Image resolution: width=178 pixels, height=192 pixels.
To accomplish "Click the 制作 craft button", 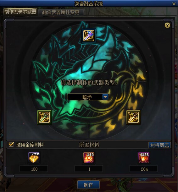I will [88, 185].
